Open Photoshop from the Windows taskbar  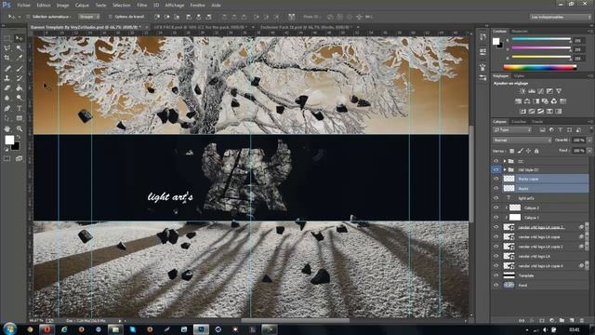point(201,328)
